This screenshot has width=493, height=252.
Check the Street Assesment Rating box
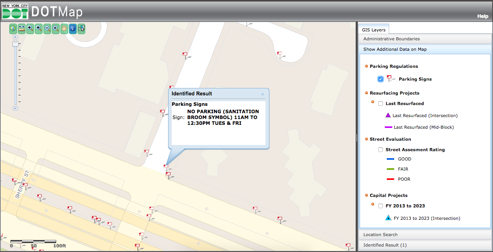coord(381,150)
